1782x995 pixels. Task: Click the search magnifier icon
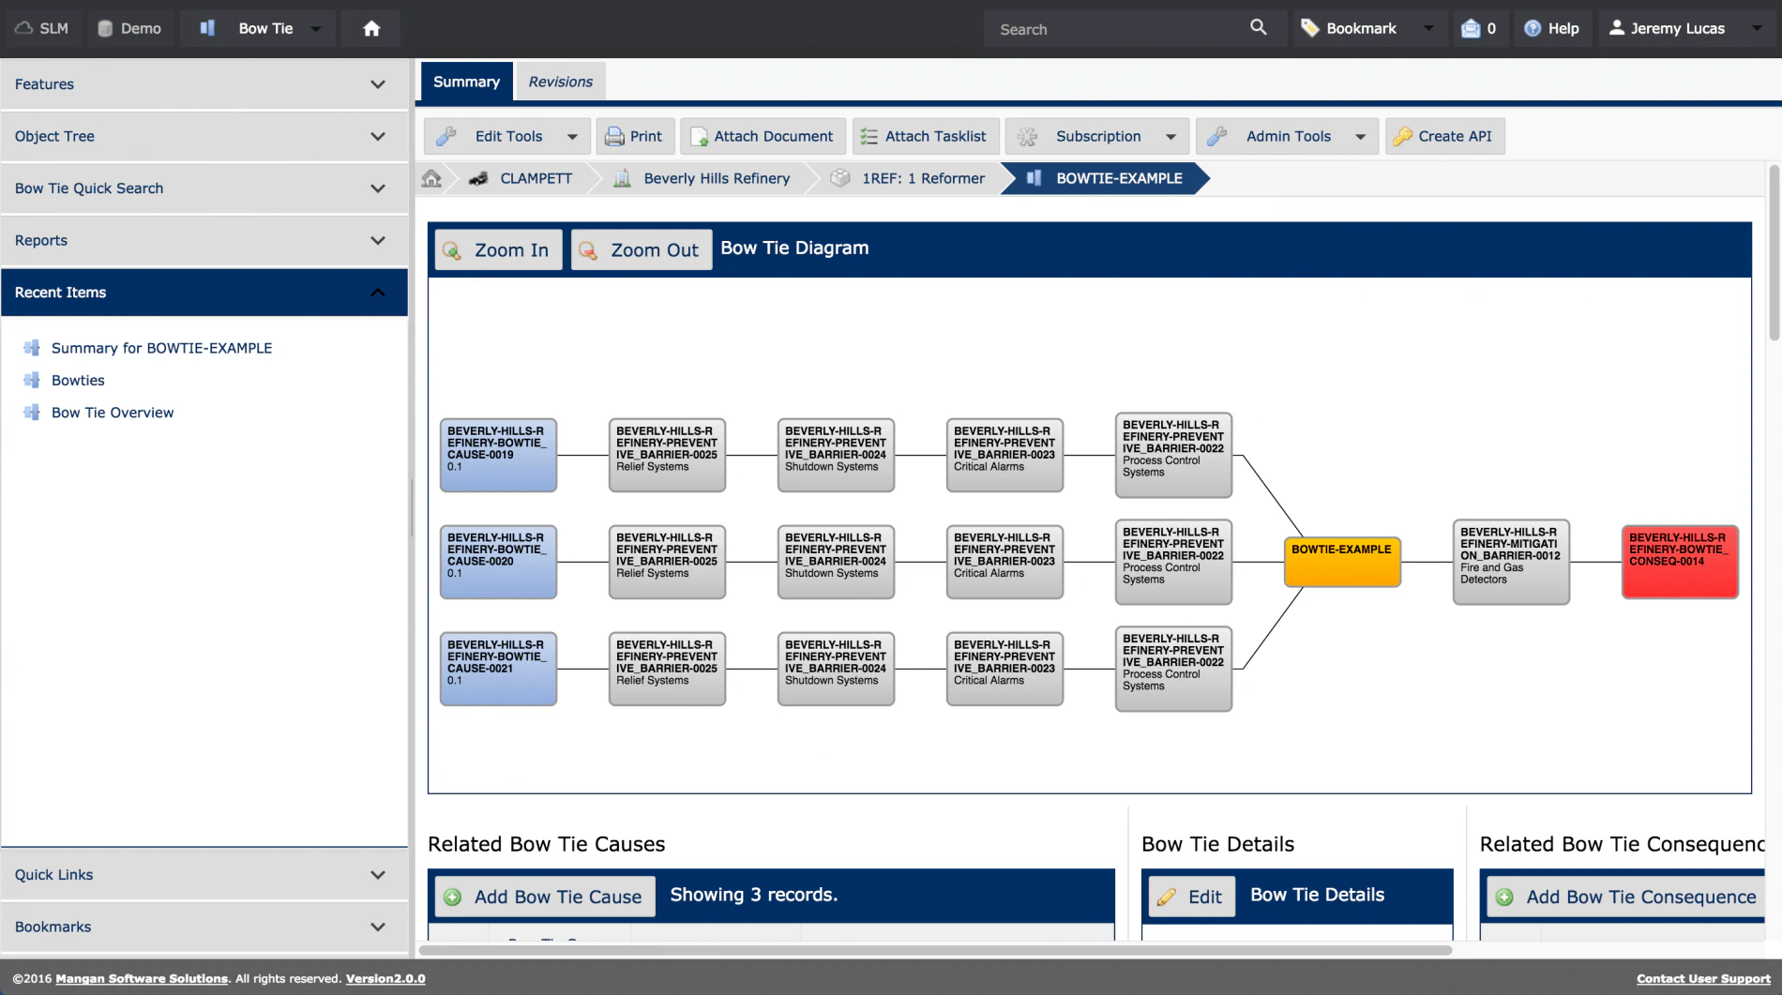pyautogui.click(x=1258, y=28)
